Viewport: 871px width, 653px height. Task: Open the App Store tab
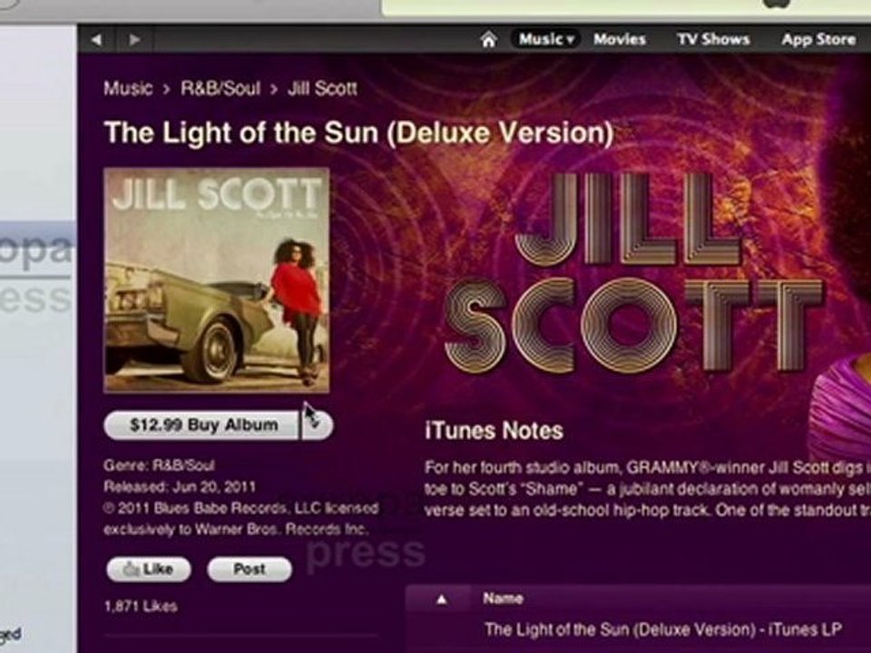coord(818,39)
